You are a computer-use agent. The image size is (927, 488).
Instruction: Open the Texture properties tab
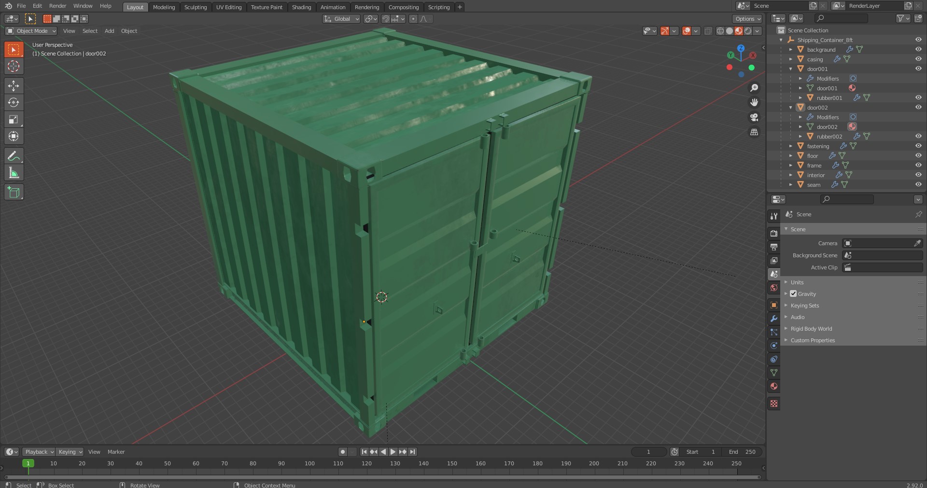click(774, 404)
